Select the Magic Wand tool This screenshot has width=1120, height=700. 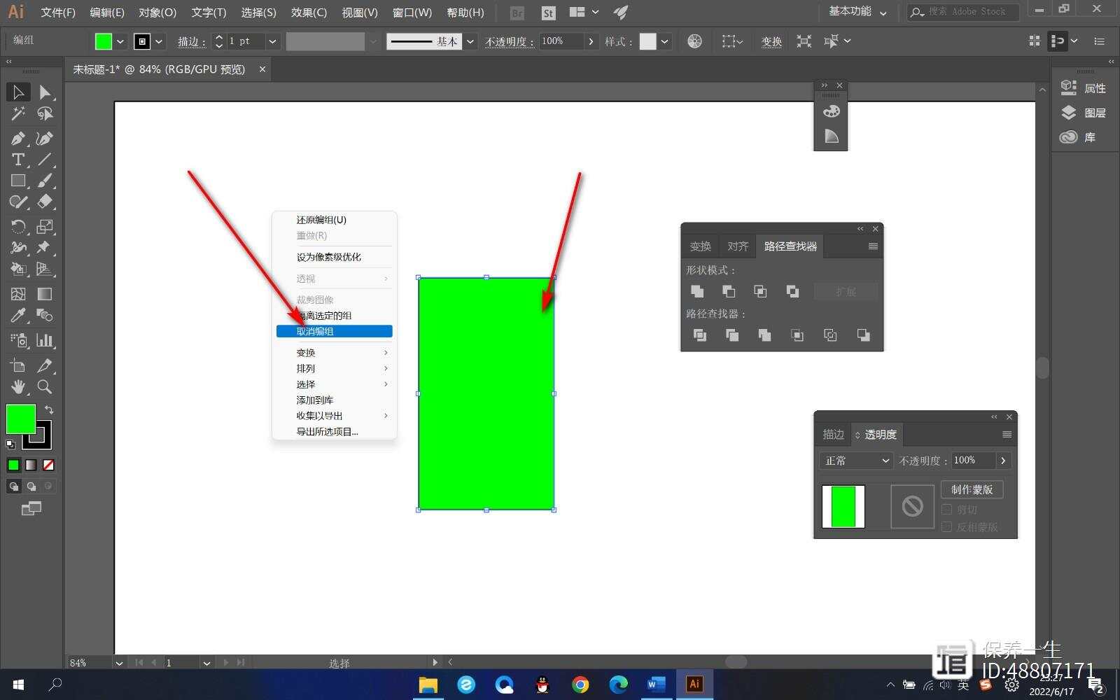18,113
